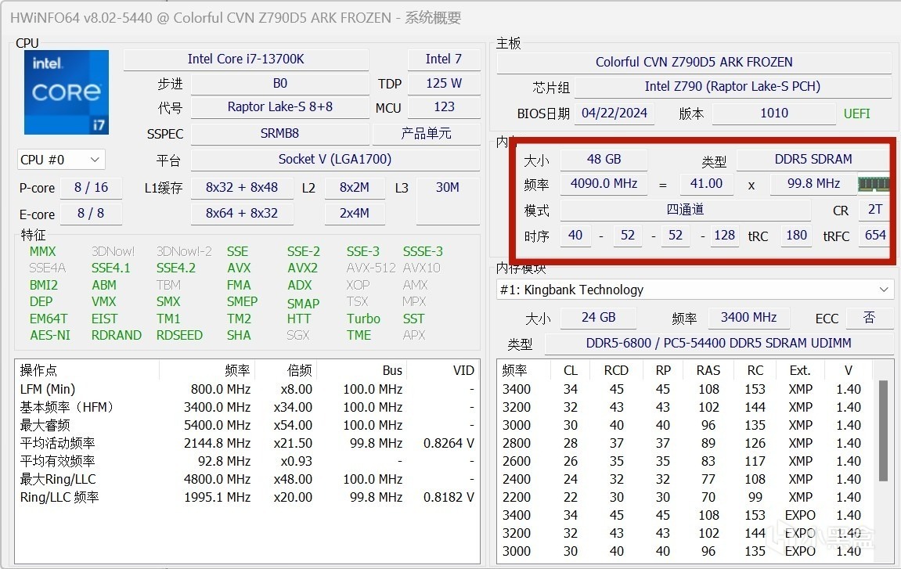Click the greyed AVX-512 feature flag
This screenshot has width=901, height=569.
coord(370,268)
